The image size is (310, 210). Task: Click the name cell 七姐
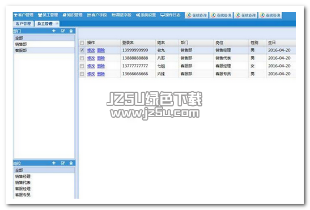161,66
